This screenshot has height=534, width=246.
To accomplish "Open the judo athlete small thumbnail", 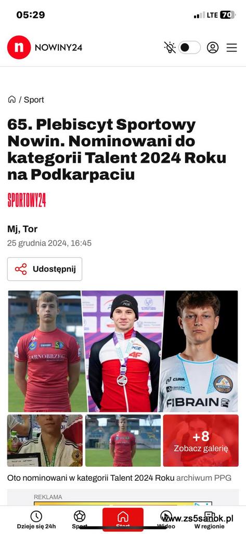I will pos(45,440).
